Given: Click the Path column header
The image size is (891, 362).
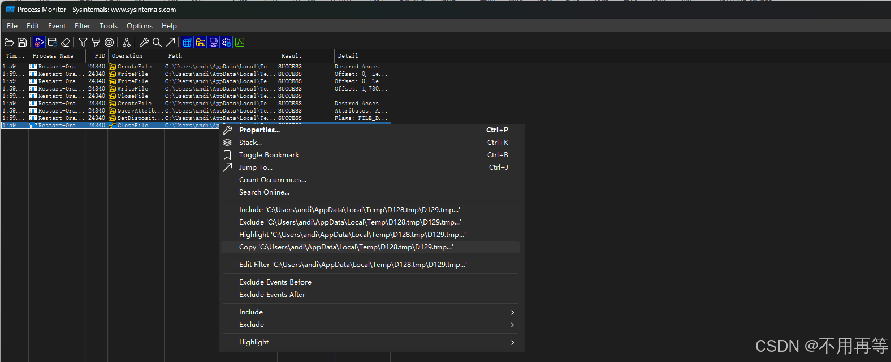Looking at the screenshot, I should [221, 56].
